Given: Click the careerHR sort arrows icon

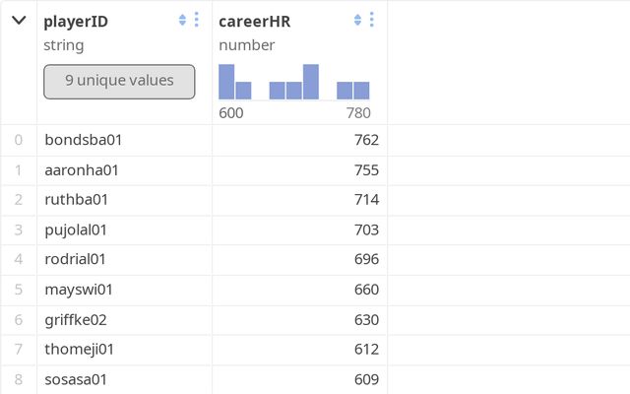Looking at the screenshot, I should (x=357, y=20).
